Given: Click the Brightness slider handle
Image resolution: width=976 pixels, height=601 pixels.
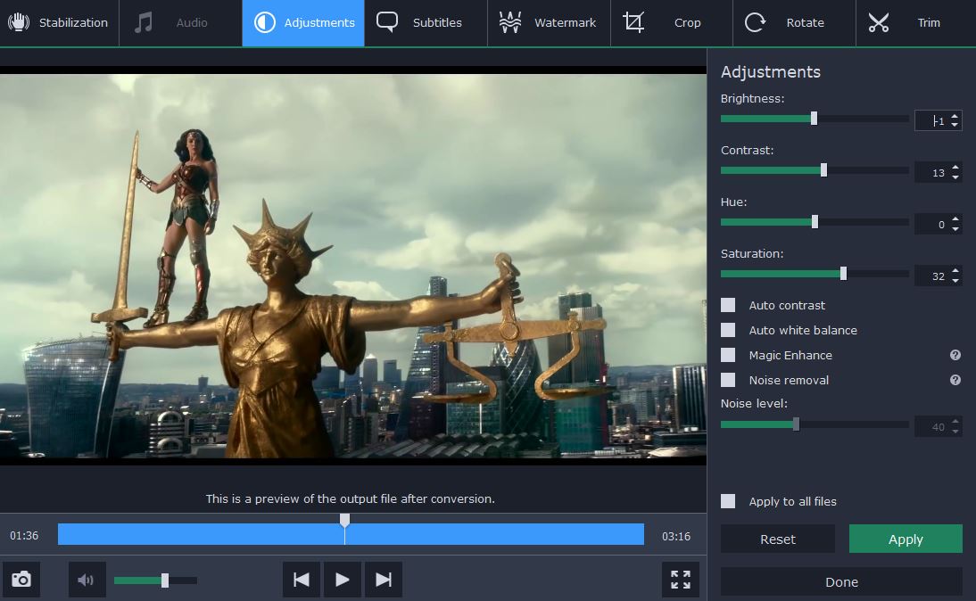Looking at the screenshot, I should point(814,119).
